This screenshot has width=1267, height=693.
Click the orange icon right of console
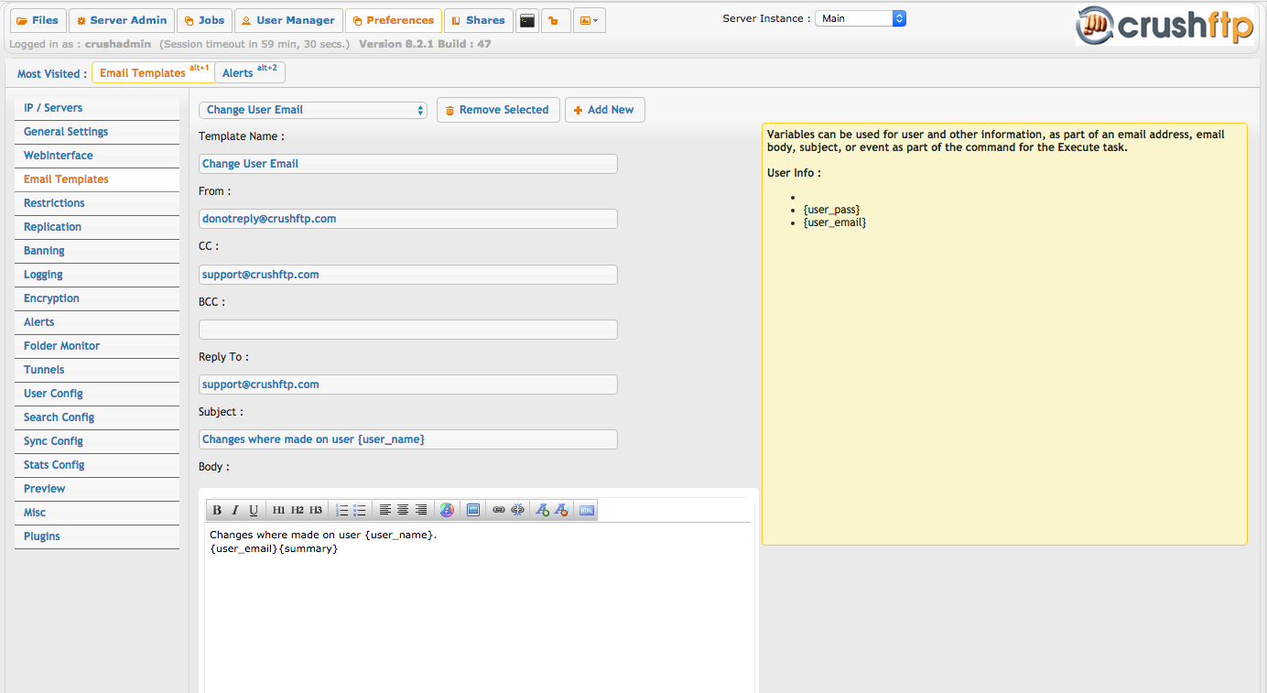click(x=556, y=20)
